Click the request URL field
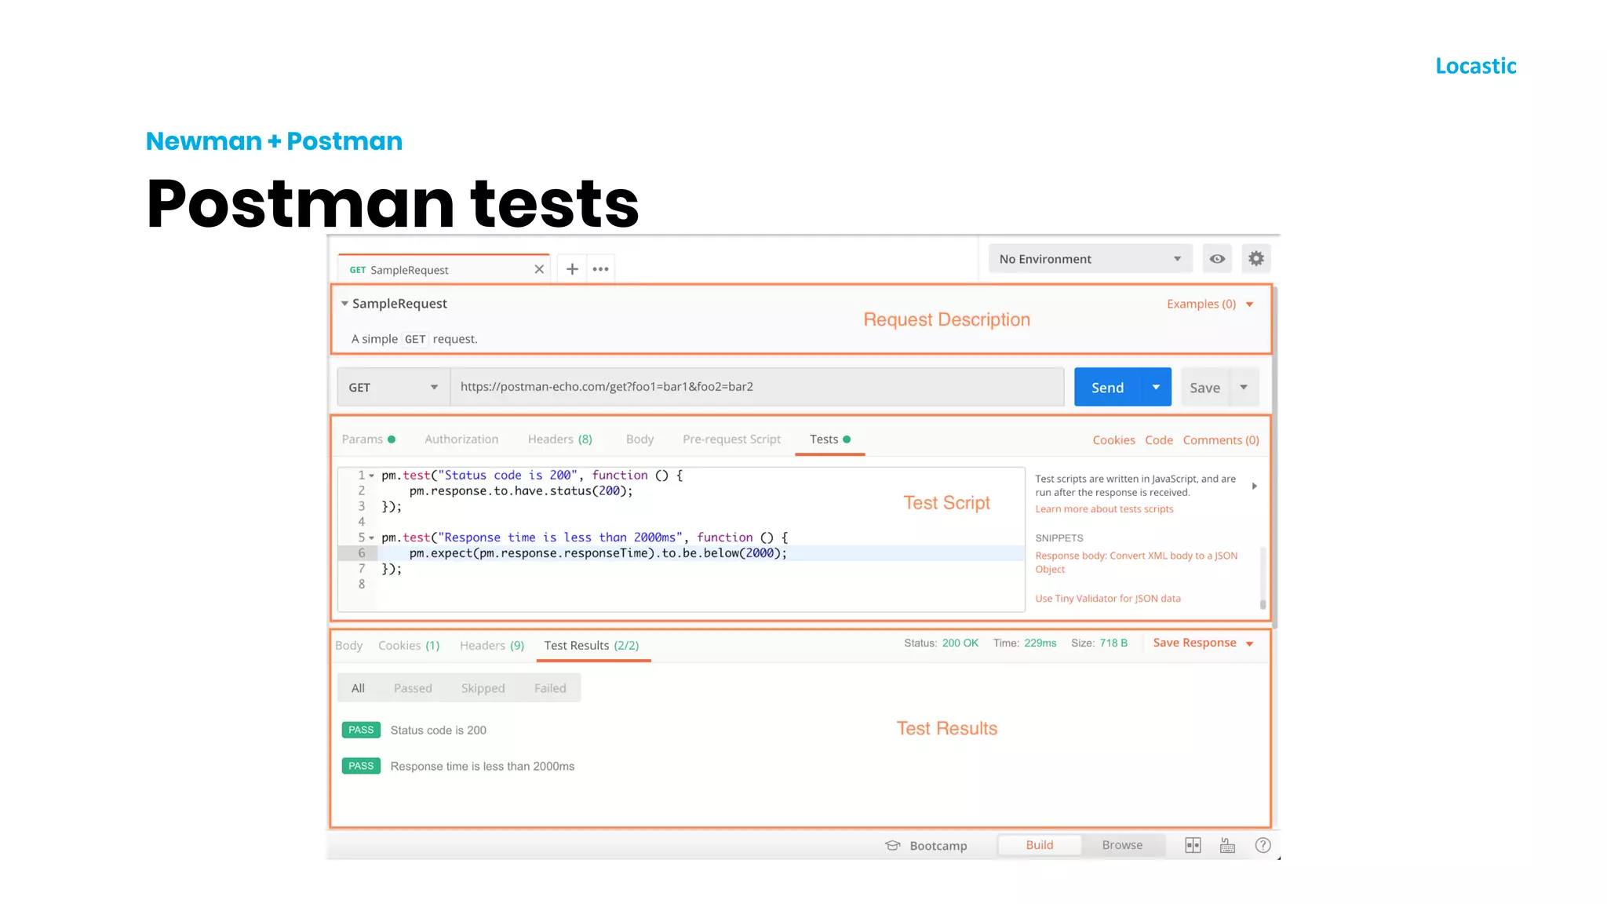The height and width of the screenshot is (904, 1607). tap(757, 387)
